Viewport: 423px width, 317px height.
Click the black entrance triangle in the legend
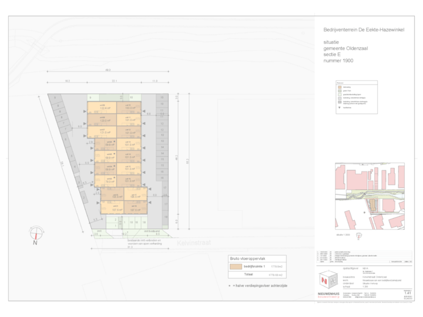(x=338, y=107)
